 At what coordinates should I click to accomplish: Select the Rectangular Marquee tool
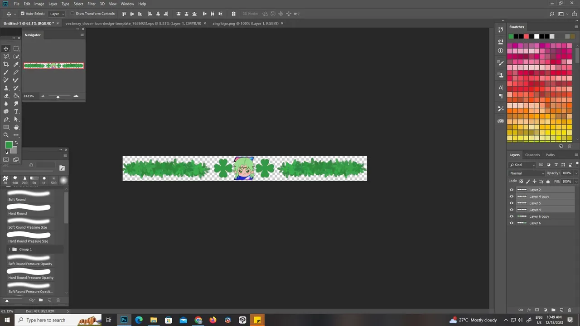[x=16, y=48]
